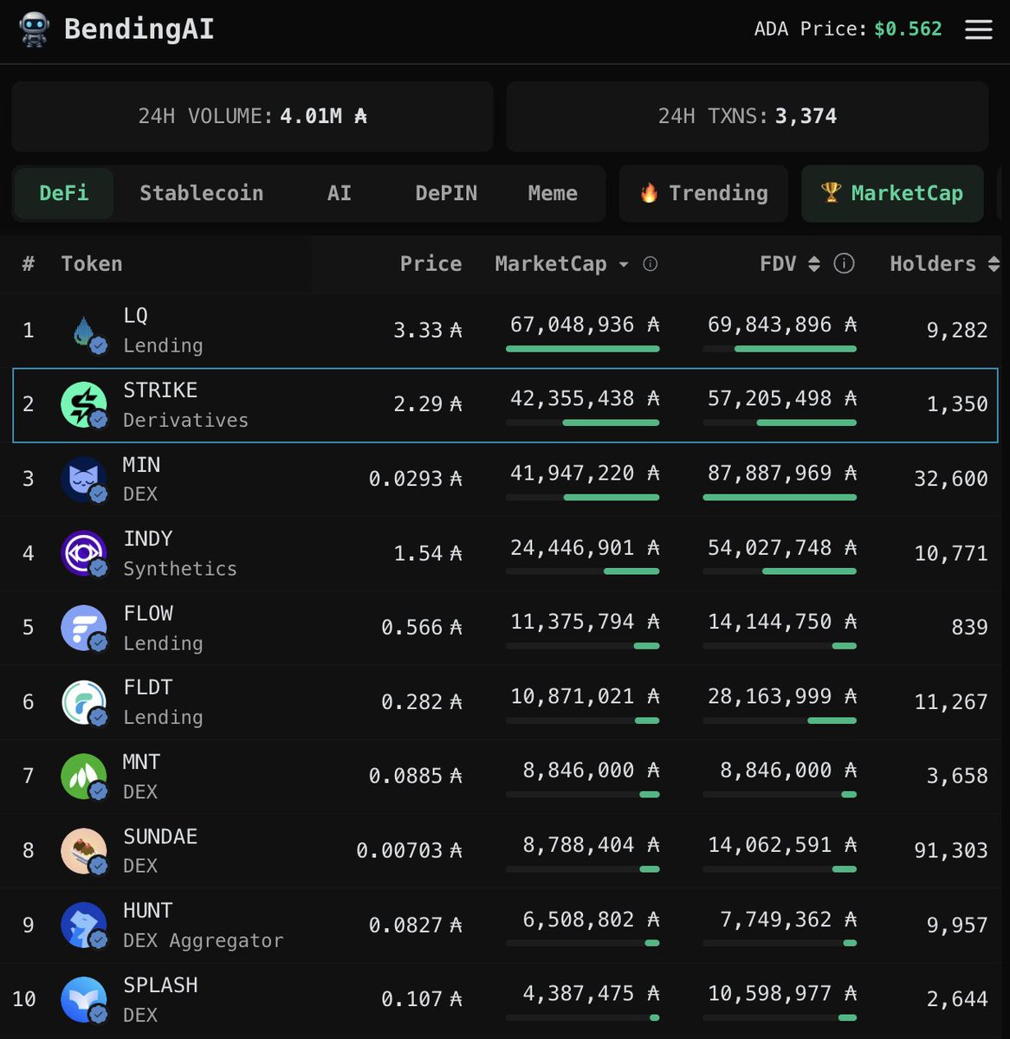Click the SPLASH token icon
Screen dimensions: 1010x1039
[x=84, y=1000]
